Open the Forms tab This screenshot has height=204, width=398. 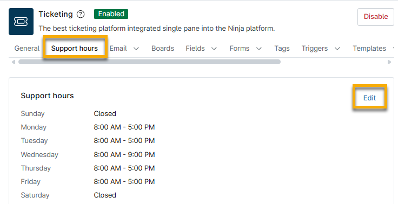[x=240, y=49]
